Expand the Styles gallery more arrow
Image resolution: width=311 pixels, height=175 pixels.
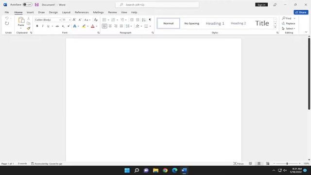275,27
